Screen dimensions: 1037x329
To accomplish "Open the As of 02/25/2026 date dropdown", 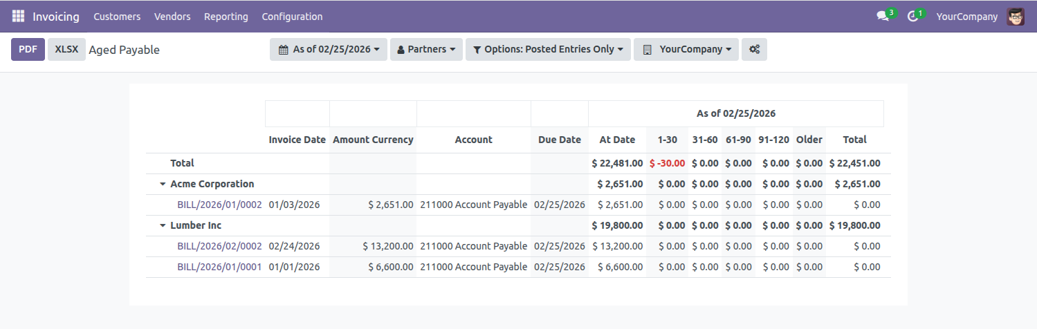I will pyautogui.click(x=329, y=50).
